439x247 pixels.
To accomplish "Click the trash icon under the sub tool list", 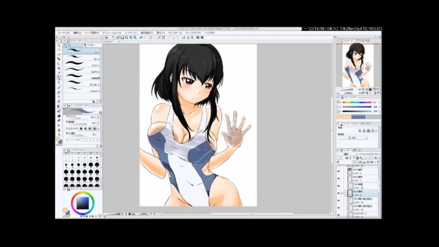I will pos(101,102).
